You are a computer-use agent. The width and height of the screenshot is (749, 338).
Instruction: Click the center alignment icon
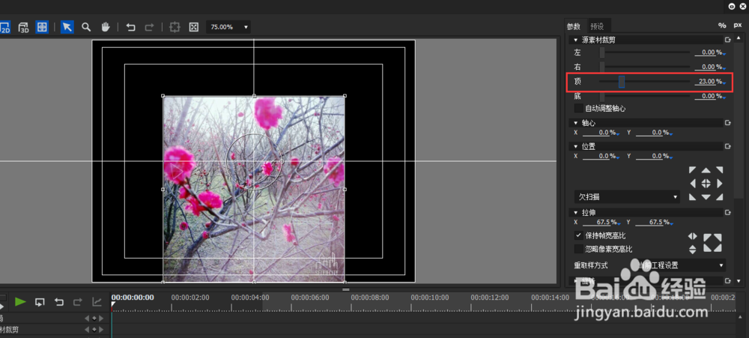[x=175, y=27]
